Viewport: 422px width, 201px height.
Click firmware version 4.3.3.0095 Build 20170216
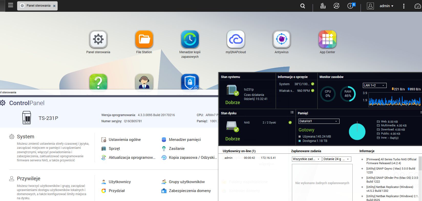(x=156, y=115)
